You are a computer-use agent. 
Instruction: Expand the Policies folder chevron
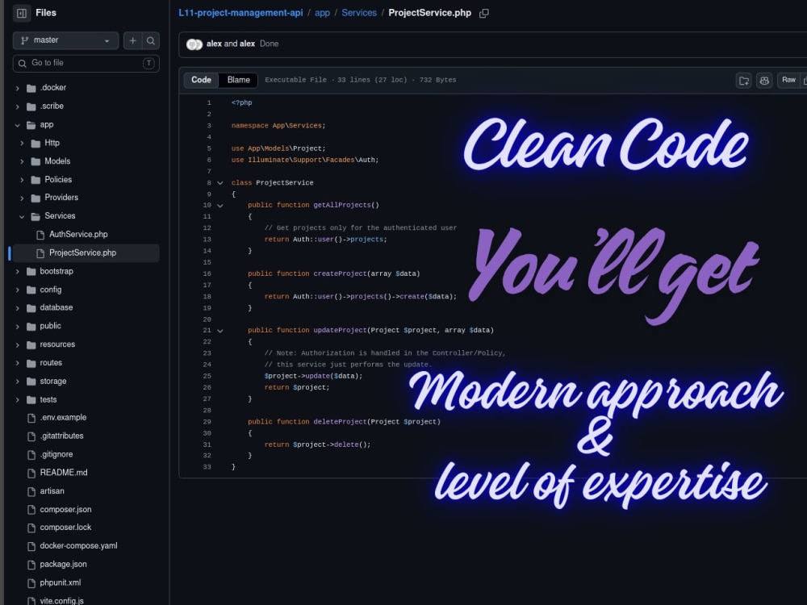pos(22,180)
